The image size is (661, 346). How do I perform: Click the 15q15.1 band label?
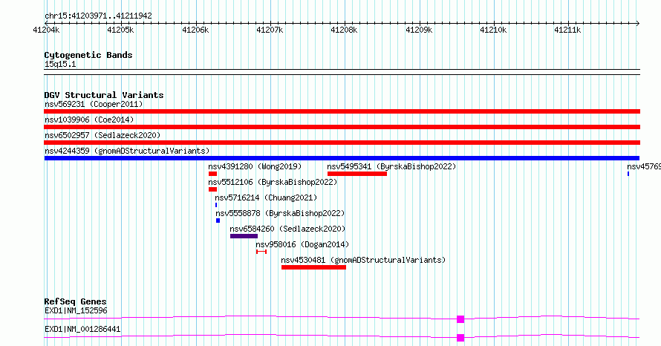click(x=60, y=64)
